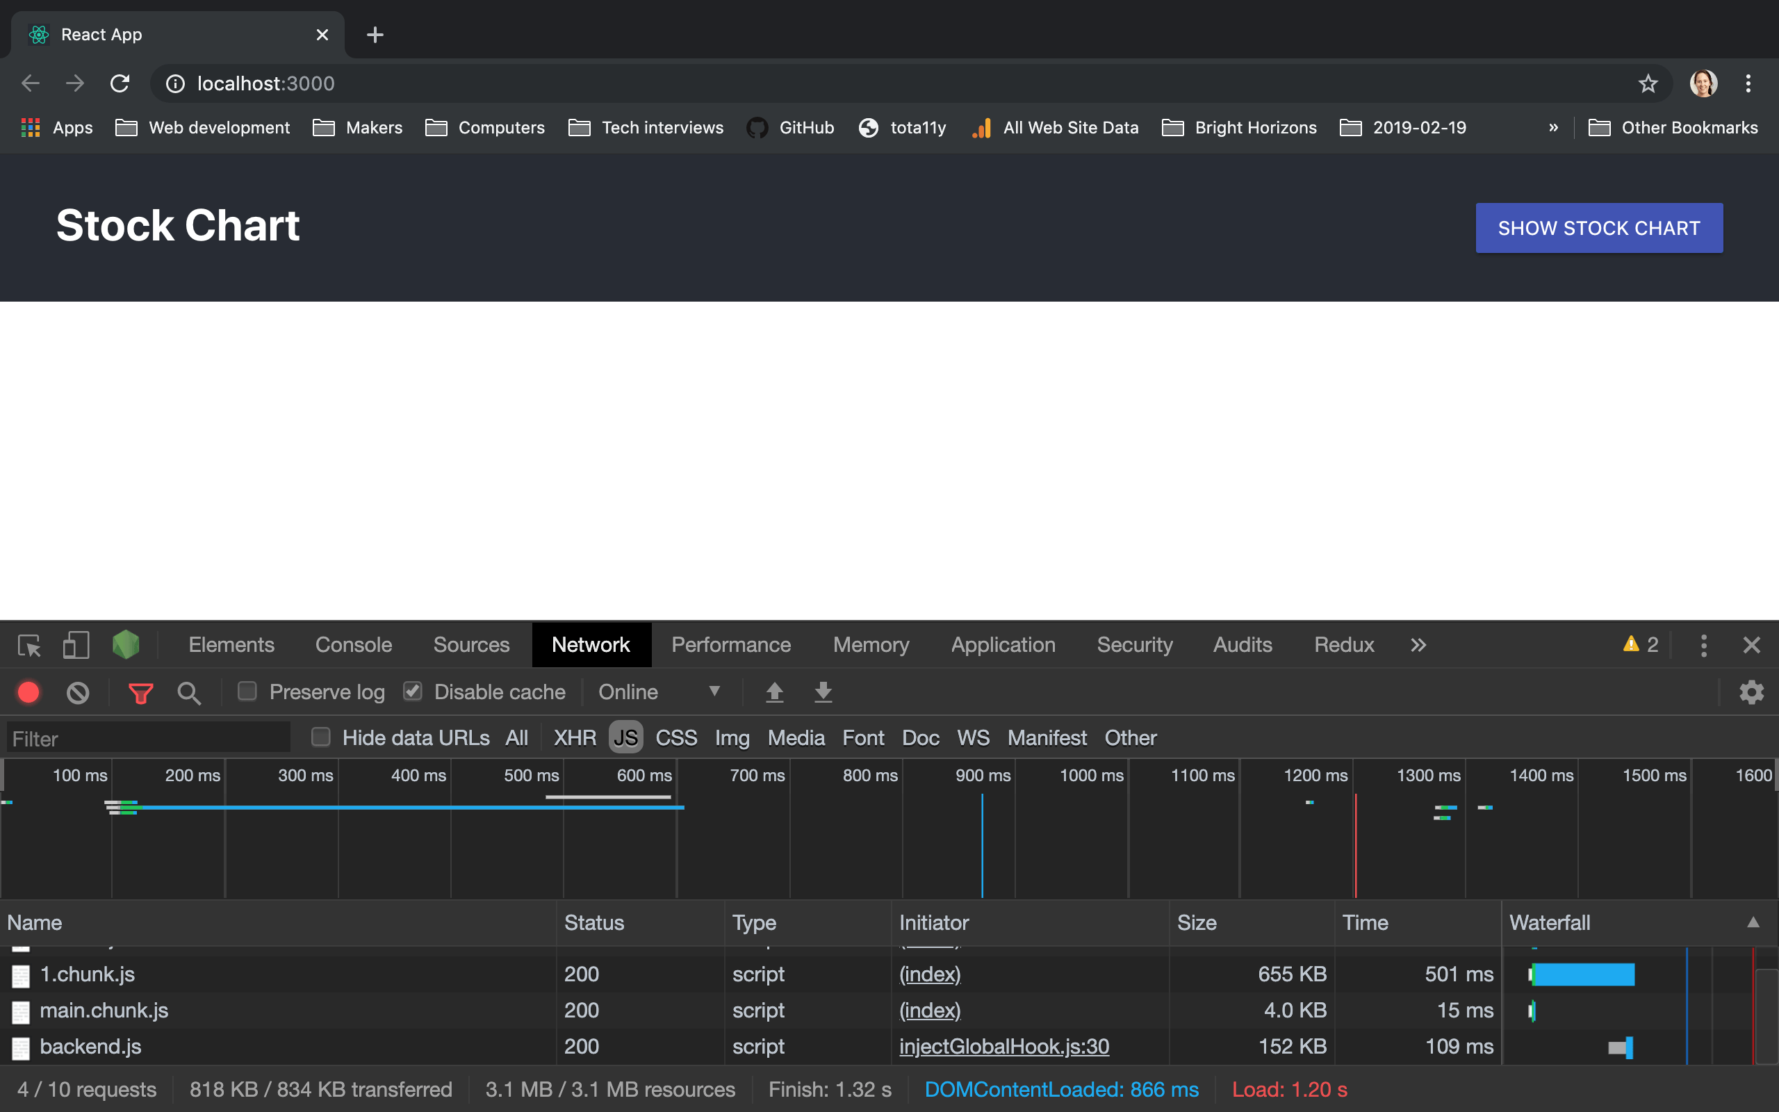Open the Node.js DevTools green icon
This screenshot has height=1112, width=1779.
[126, 645]
